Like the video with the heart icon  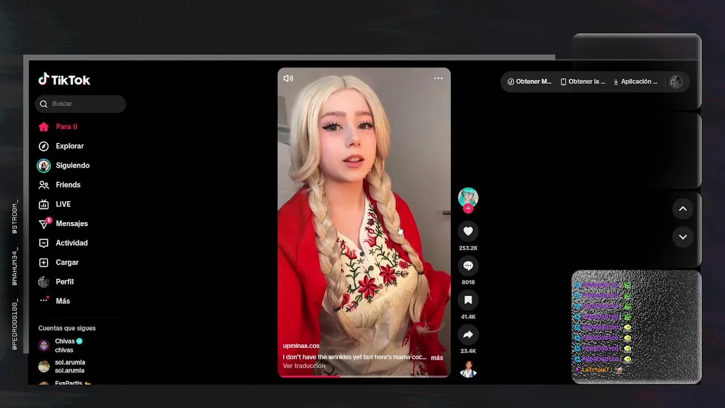[x=468, y=231]
